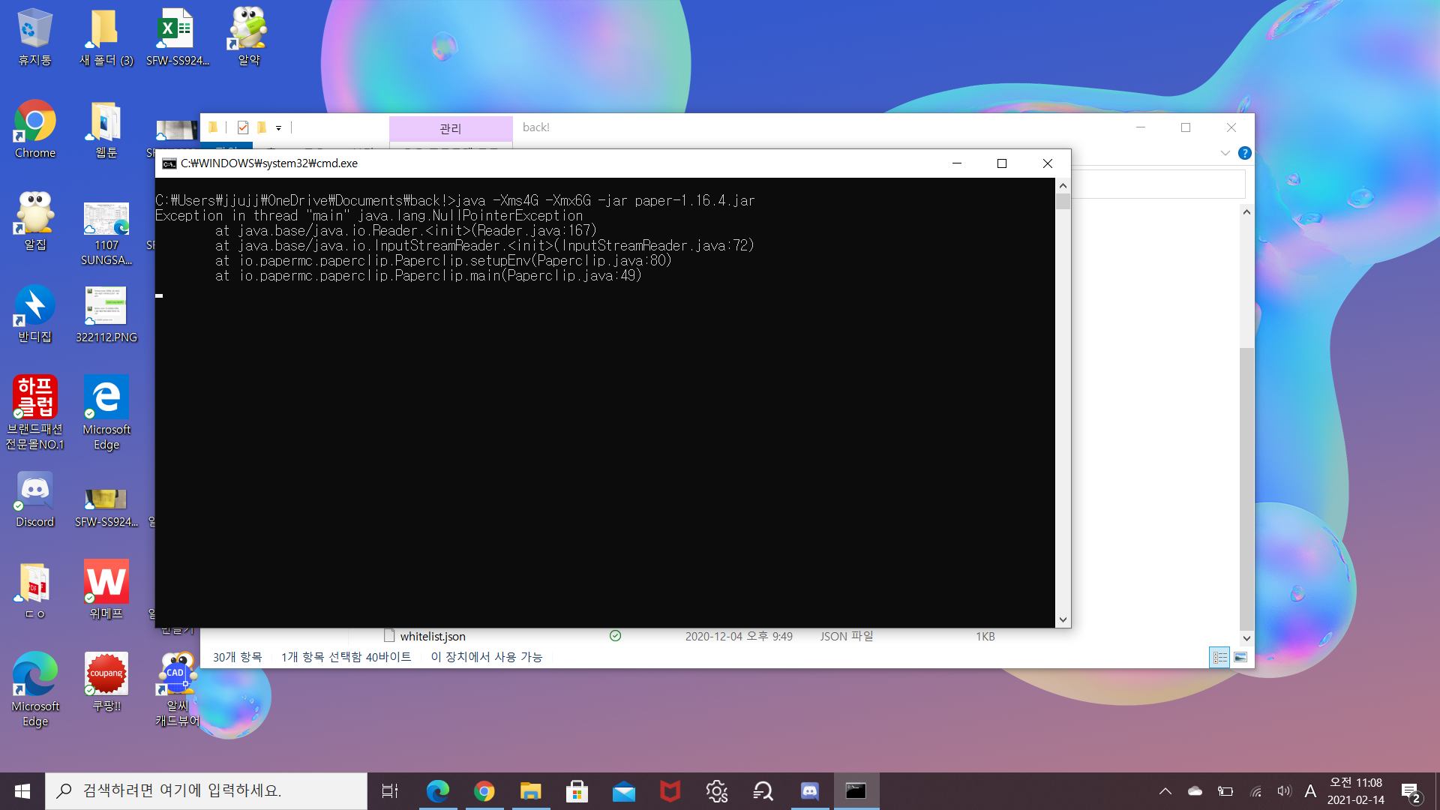
Task: Click the taskbar search box
Action: click(206, 791)
